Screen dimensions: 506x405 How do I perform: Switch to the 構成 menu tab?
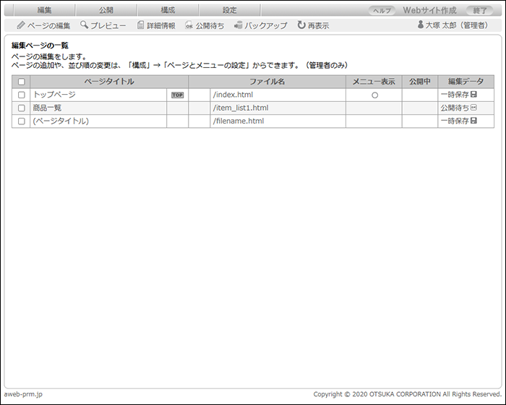coord(168,10)
